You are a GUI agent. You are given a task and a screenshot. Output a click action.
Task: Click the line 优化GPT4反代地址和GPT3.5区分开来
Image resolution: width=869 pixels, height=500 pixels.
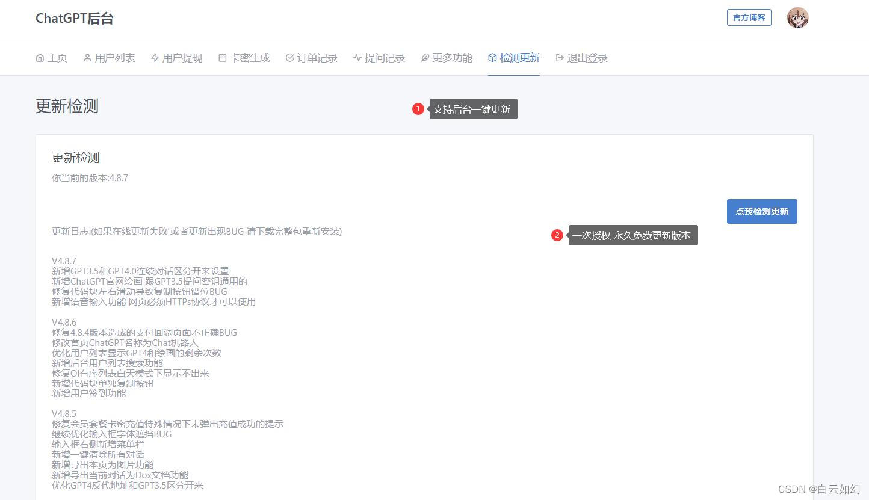pyautogui.click(x=128, y=486)
